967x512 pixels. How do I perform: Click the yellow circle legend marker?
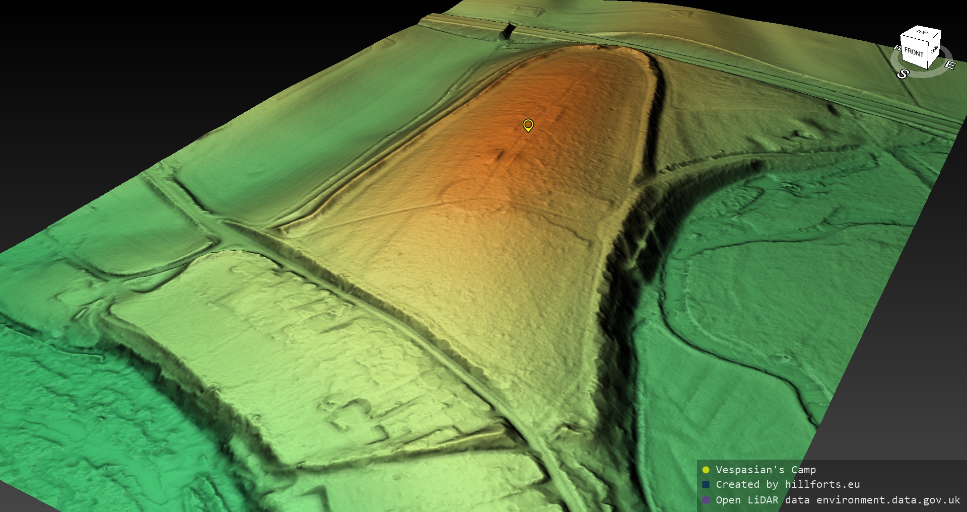click(x=706, y=470)
